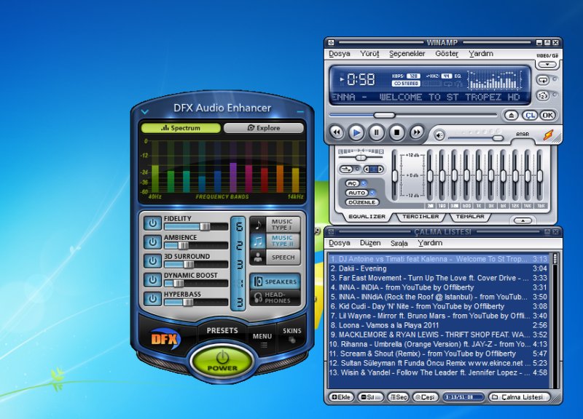Switch to the Explore tab in DFX
The image size is (583, 419).
(x=263, y=128)
